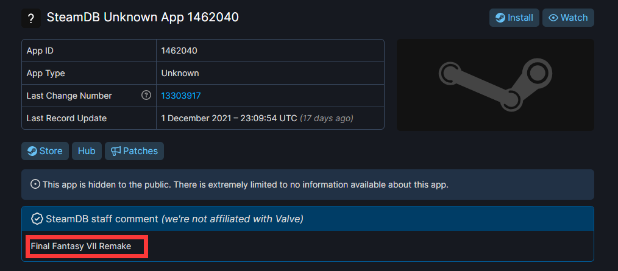
Task: Click the help icon beside Last Change Number
Action: pos(146,95)
